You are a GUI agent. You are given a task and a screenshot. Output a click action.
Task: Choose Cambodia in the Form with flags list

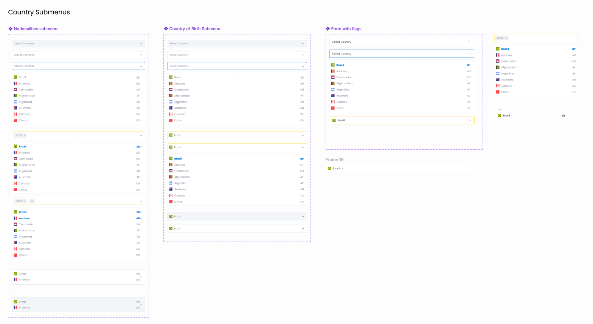(x=343, y=78)
